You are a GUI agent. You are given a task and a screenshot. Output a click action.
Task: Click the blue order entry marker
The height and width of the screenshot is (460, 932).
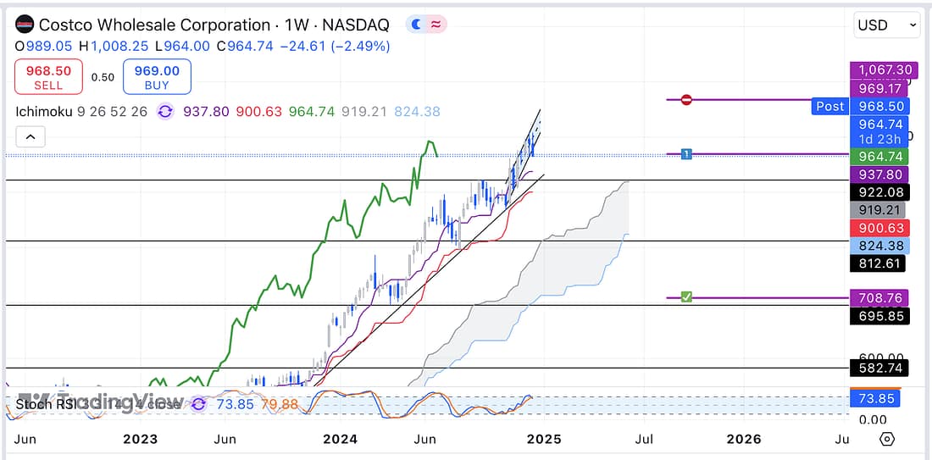pos(686,153)
